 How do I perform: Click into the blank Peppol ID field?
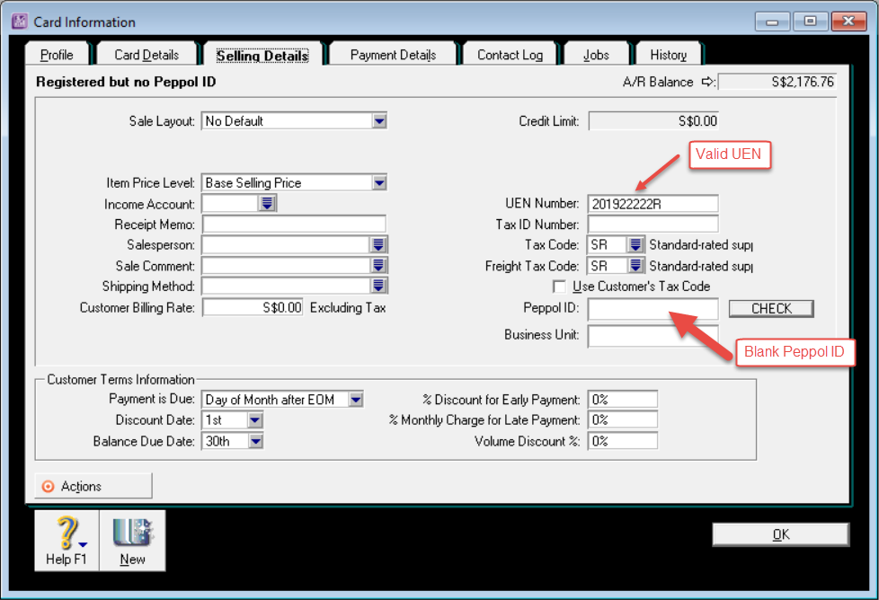coord(653,309)
